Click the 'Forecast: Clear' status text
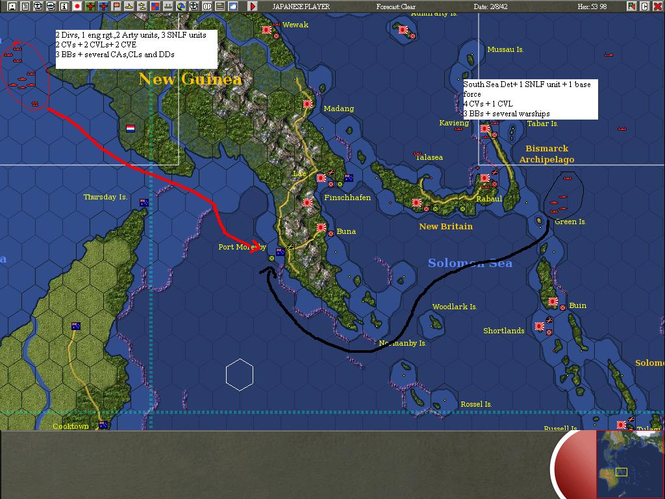This screenshot has width=665, height=499. pos(395,6)
